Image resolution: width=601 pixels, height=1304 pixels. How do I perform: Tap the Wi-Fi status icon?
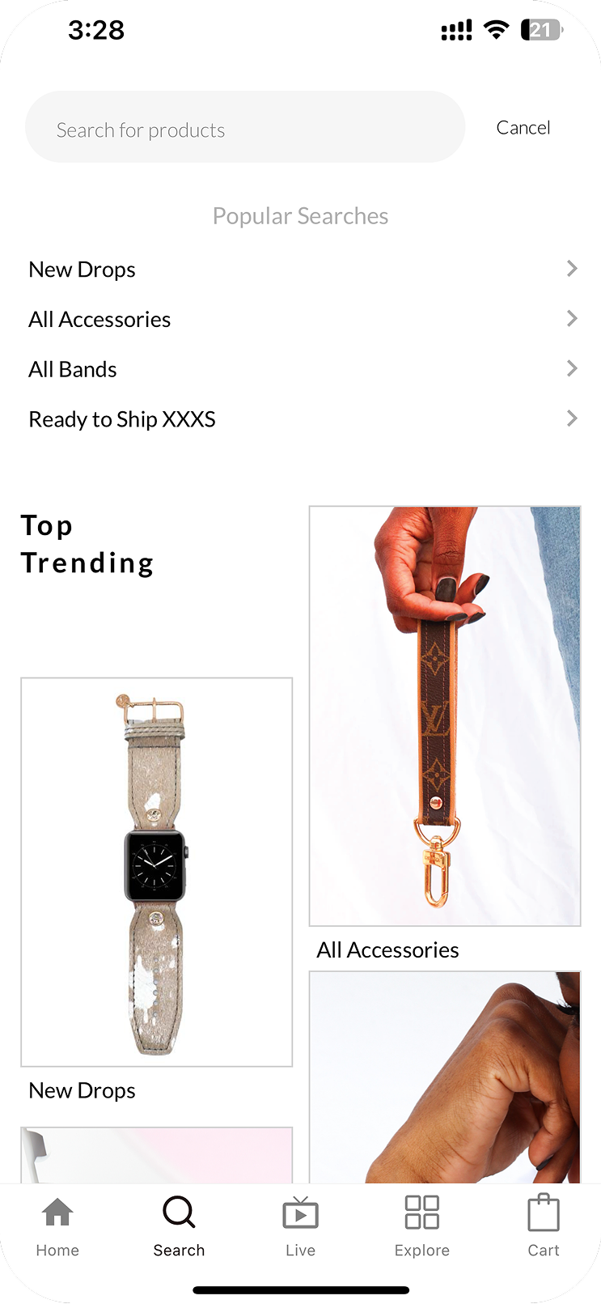tap(496, 31)
